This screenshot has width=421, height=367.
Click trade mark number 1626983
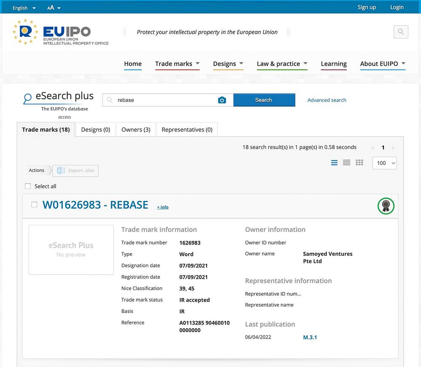point(190,243)
